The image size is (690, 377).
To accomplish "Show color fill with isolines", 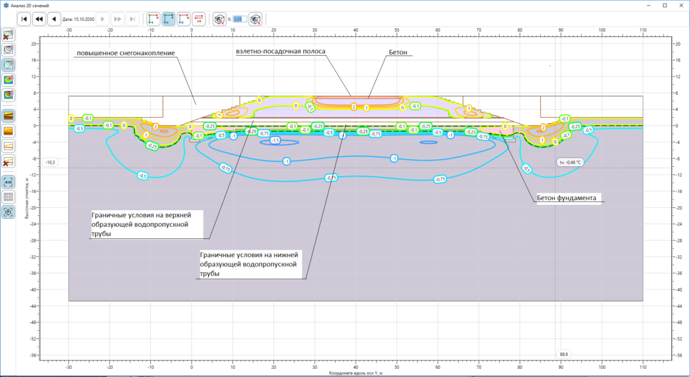I will point(8,94).
